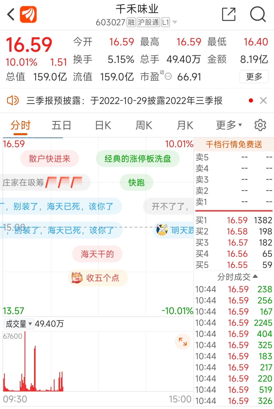Select the 分时 tab
Image resolution: width=274 pixels, height=409 pixels.
20,125
